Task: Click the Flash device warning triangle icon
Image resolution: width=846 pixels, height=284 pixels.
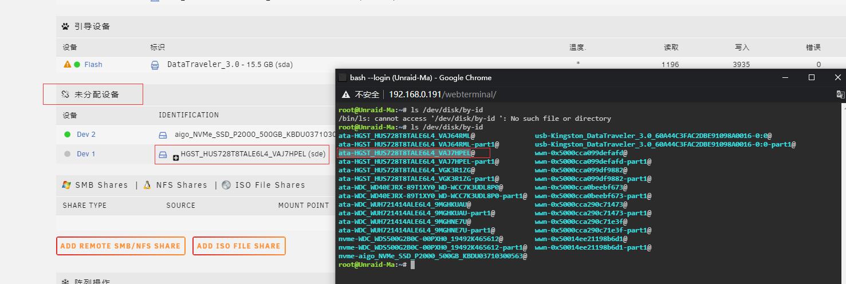Action: pyautogui.click(x=68, y=65)
